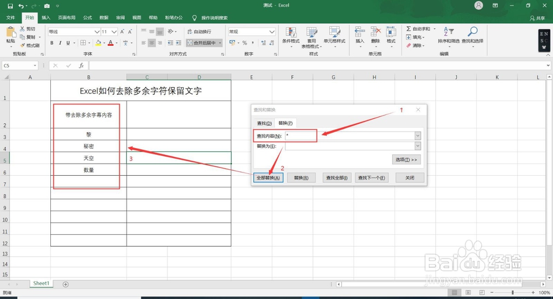Click Find Next (查找下一个) button
The width and height of the screenshot is (553, 299).
tap(372, 178)
